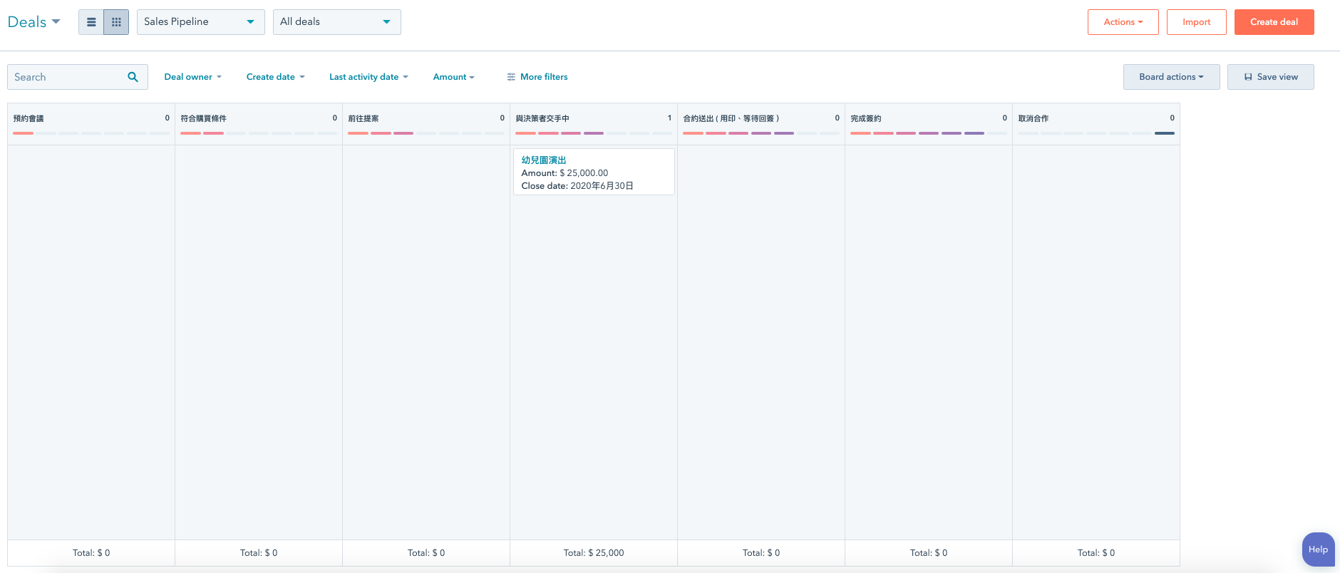Open the Help widget
The width and height of the screenshot is (1340, 573).
(1318, 549)
